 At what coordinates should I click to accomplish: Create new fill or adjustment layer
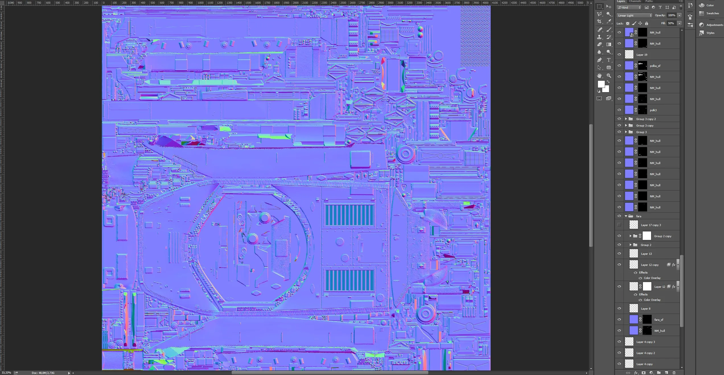(651, 373)
